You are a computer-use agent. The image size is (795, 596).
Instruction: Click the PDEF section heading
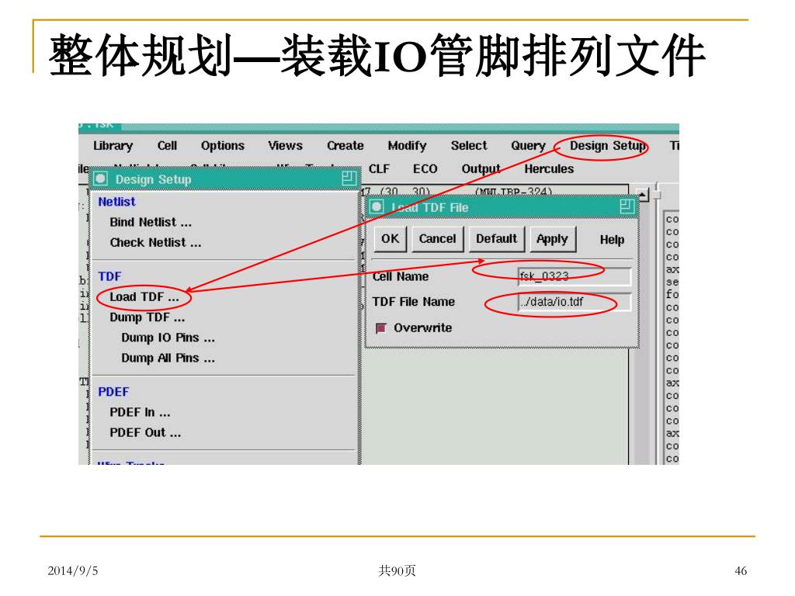(113, 392)
